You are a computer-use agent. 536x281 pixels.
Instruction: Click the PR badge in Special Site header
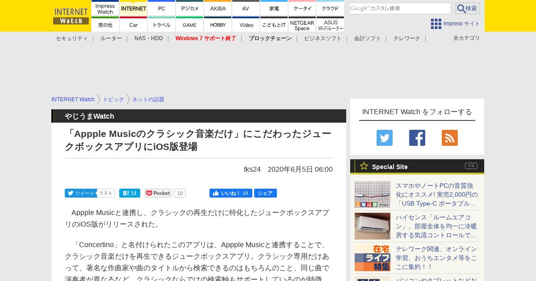[471, 166]
